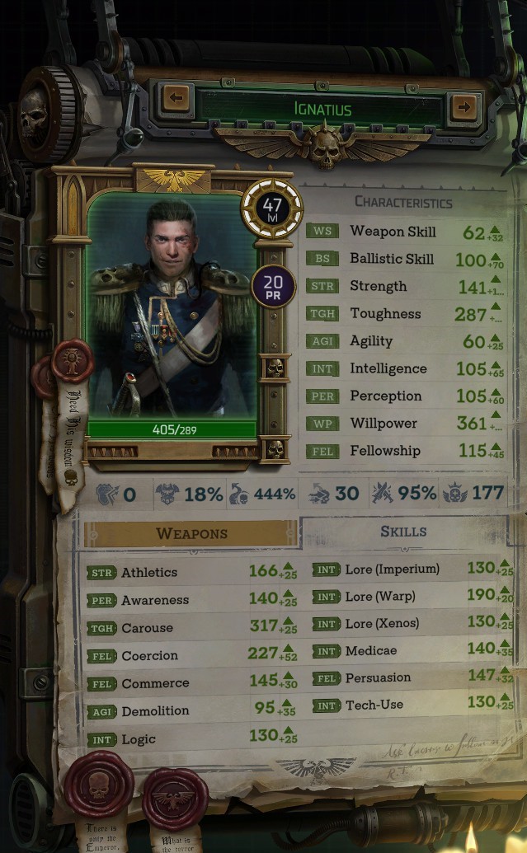527x853 pixels.
Task: Switch to the Weapons tab
Action: pos(191,533)
